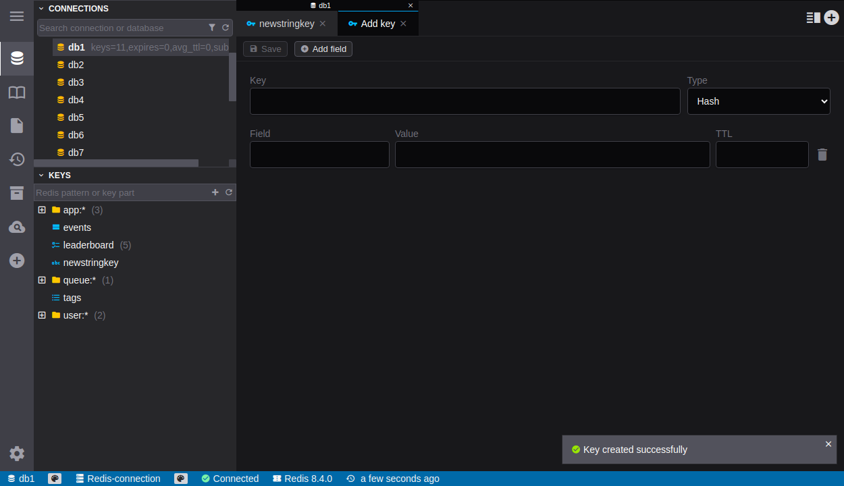Click the add key plus icon in Keys panel
This screenshot has height=486, width=844.
pos(215,192)
